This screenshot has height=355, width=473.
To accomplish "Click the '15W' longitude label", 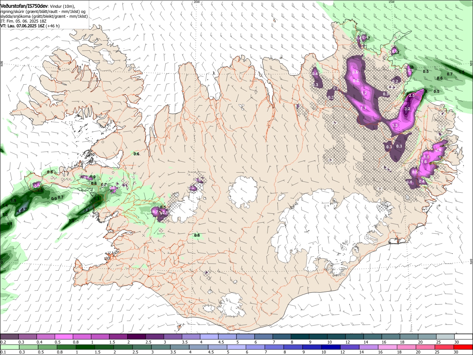I will (391, 2).
